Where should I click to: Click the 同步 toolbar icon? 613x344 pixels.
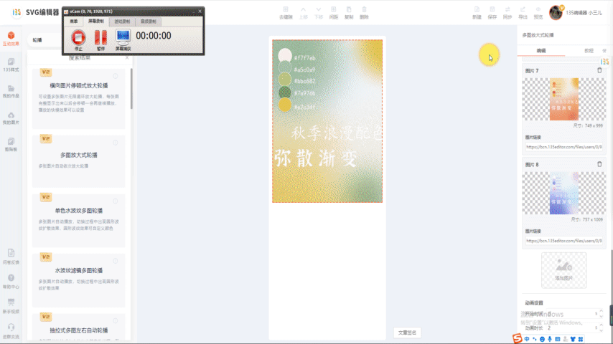[x=507, y=12]
